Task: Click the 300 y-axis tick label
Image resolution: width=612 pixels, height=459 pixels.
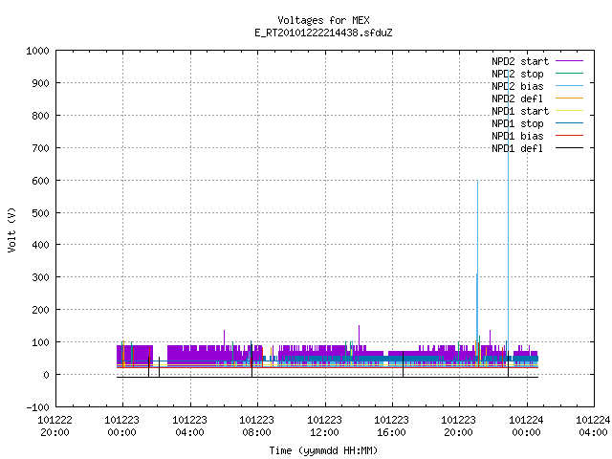Action: click(40, 277)
